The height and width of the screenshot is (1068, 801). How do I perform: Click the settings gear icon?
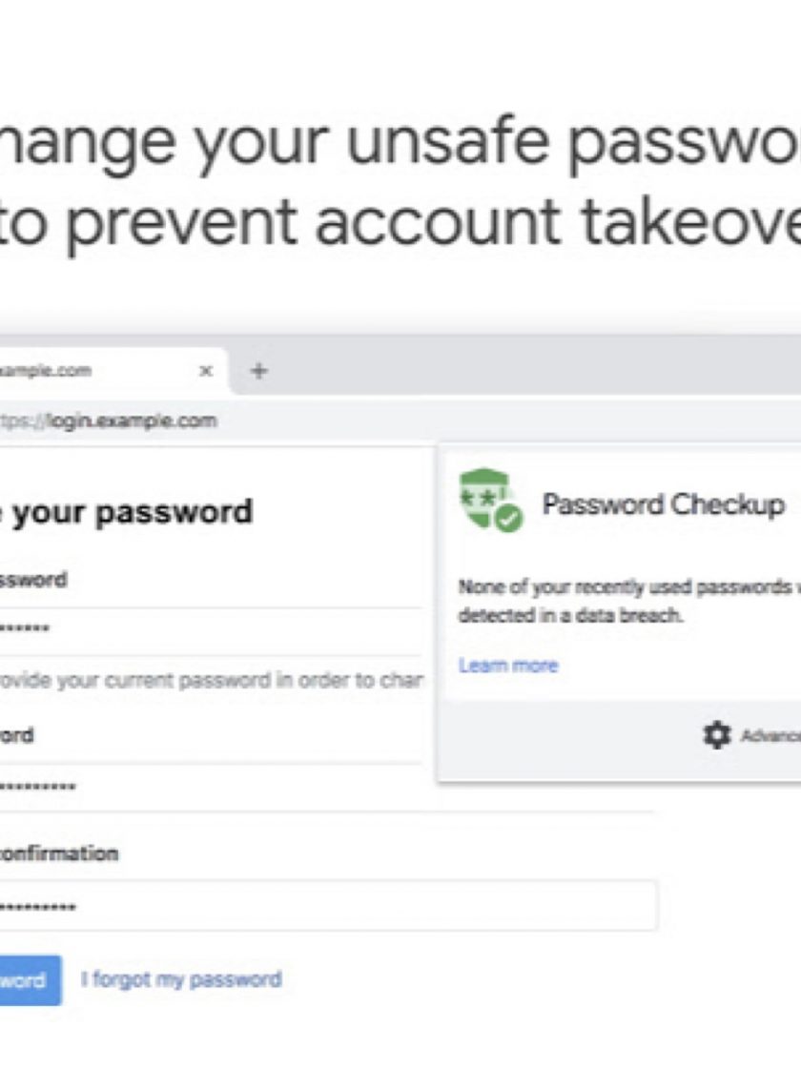pyautogui.click(x=717, y=734)
